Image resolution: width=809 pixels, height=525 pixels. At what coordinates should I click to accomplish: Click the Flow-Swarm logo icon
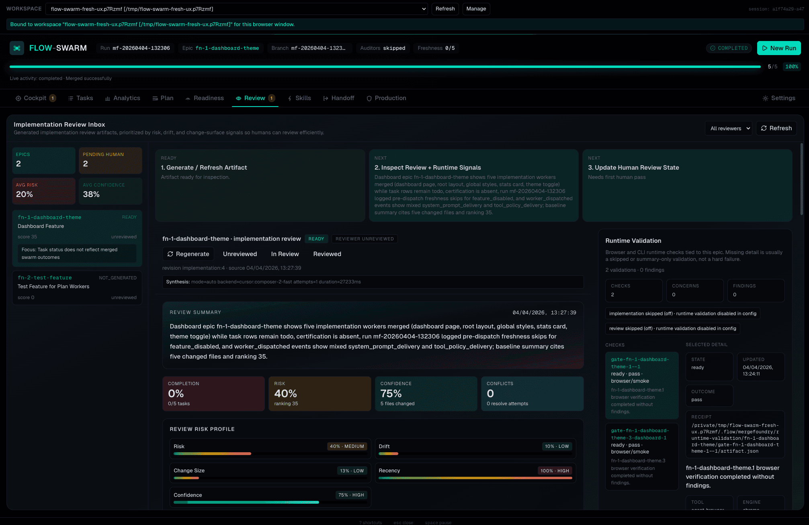[x=17, y=48]
